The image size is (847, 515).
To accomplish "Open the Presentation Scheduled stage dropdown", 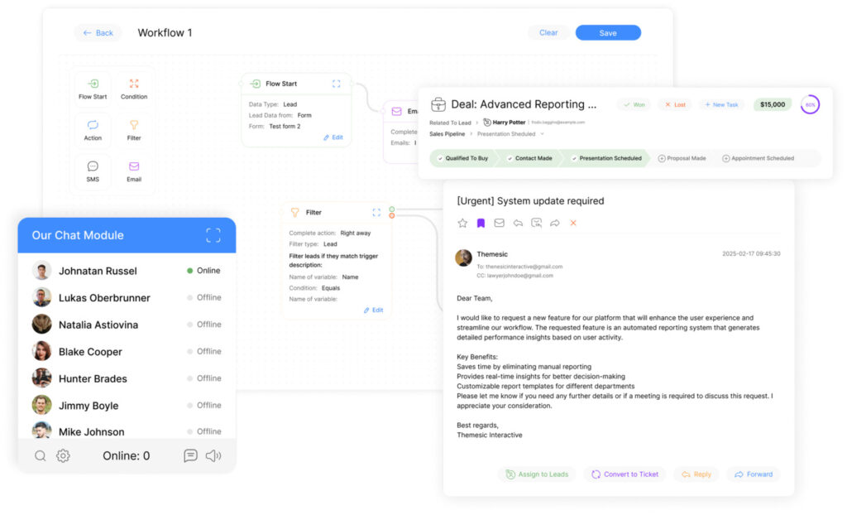I will pyautogui.click(x=543, y=133).
